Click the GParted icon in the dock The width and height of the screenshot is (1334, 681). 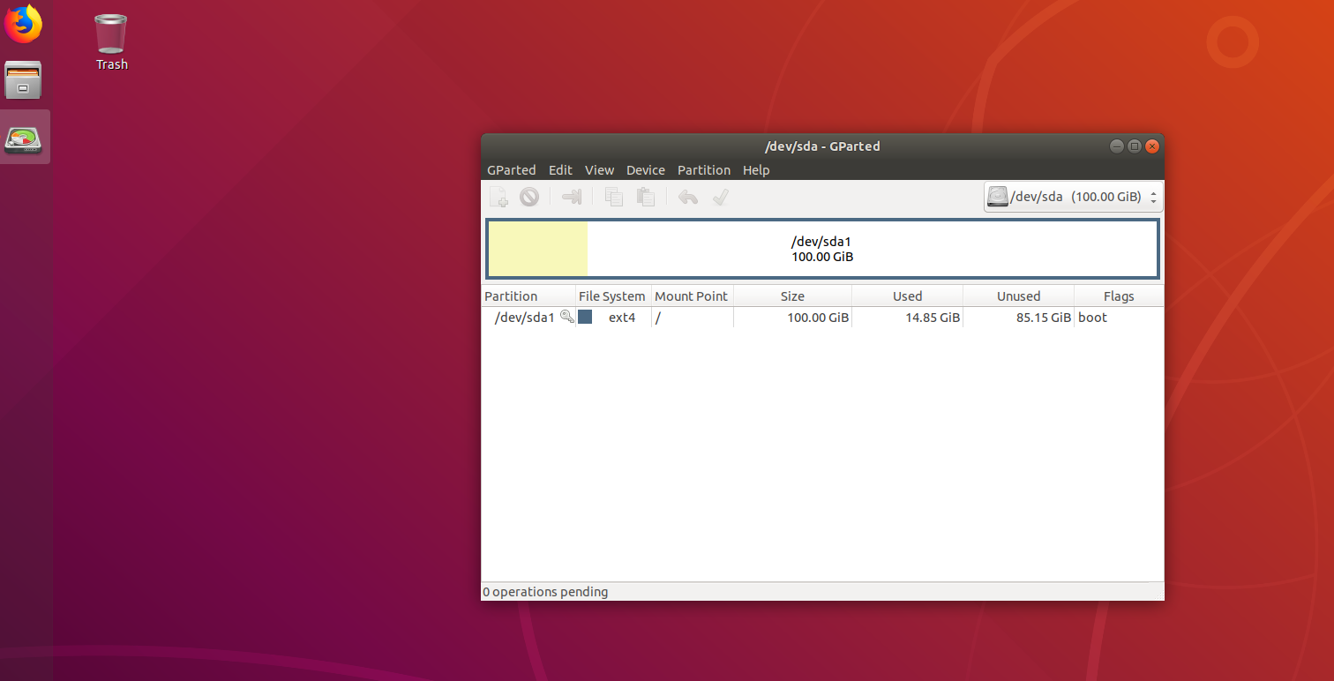[24, 138]
